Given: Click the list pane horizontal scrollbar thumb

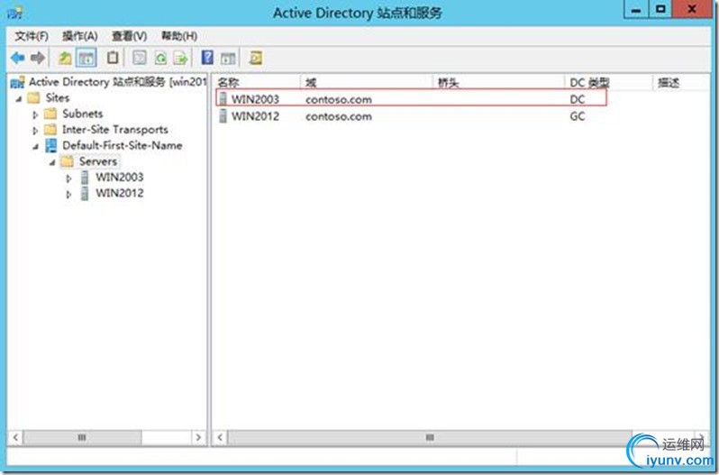Looking at the screenshot, I should (x=430, y=437).
